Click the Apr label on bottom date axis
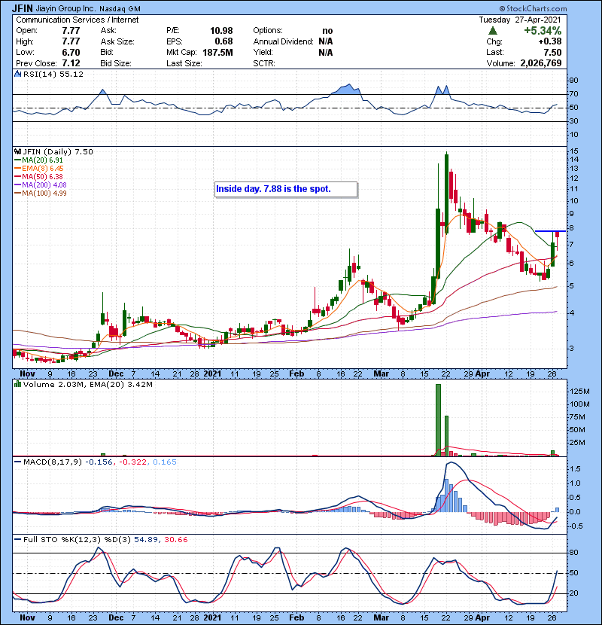The image size is (602, 625). pyautogui.click(x=482, y=617)
